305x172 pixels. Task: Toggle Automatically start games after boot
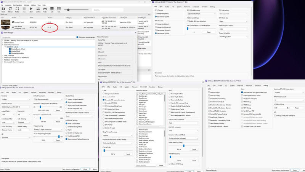pos(242,92)
